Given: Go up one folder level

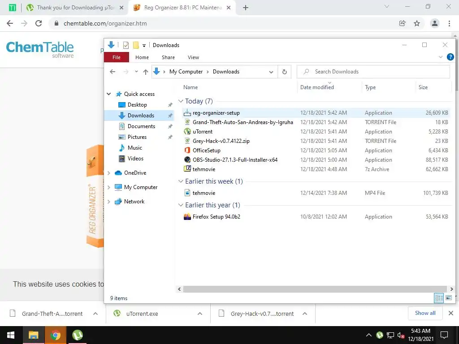Looking at the screenshot, I should click(146, 72).
